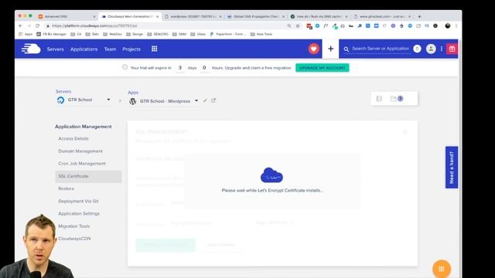This screenshot has height=278, width=495.
Task: Open CloudwaysCDN in sidebar
Action: point(74,239)
